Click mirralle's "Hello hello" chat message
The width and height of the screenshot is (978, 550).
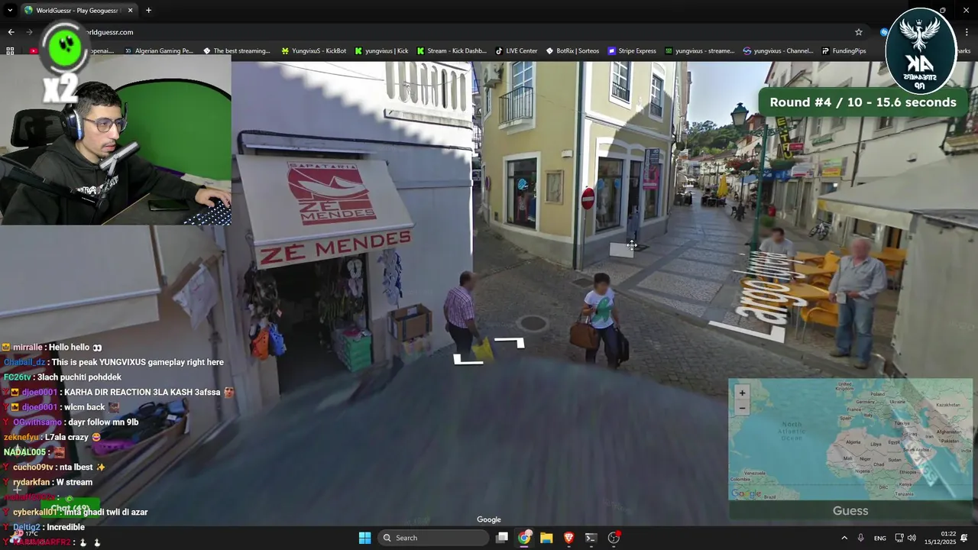(x=53, y=347)
